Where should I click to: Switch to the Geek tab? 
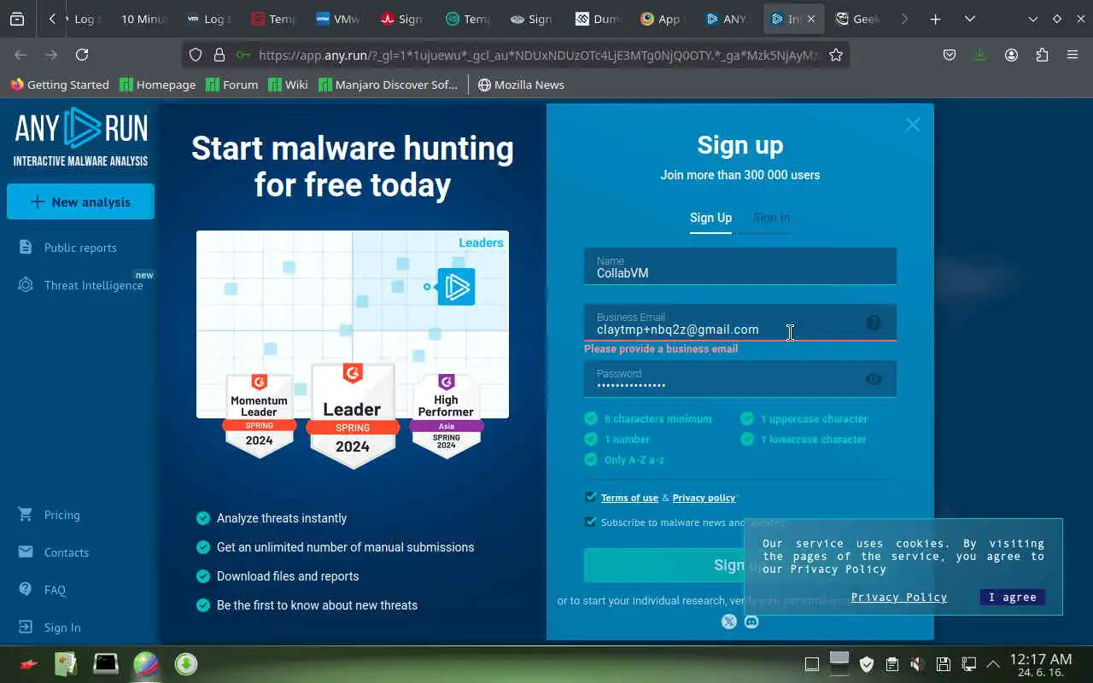pyautogui.click(x=858, y=19)
